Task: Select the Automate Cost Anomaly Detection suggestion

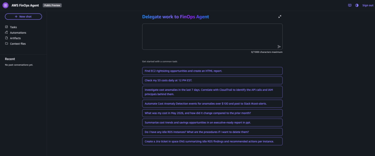Action: click(212, 104)
